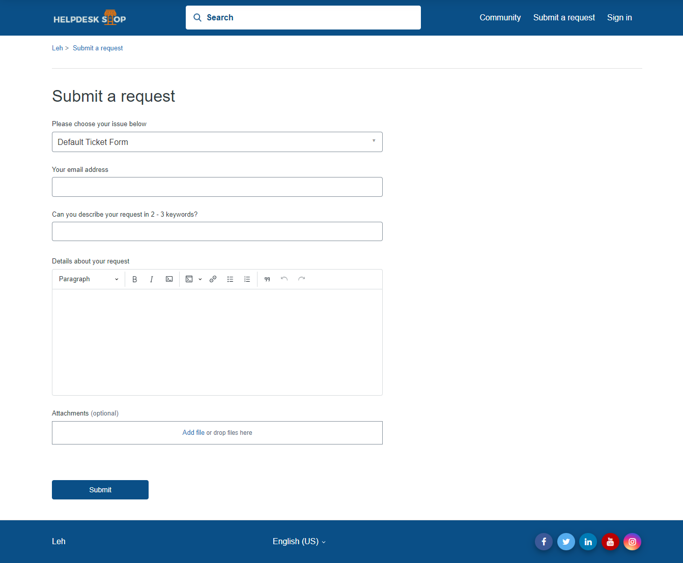The width and height of the screenshot is (683, 563).
Task: Click the redo arrow in the editor
Action: tap(302, 279)
